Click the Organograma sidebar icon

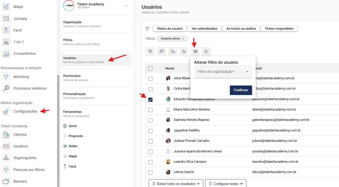[6, 158]
